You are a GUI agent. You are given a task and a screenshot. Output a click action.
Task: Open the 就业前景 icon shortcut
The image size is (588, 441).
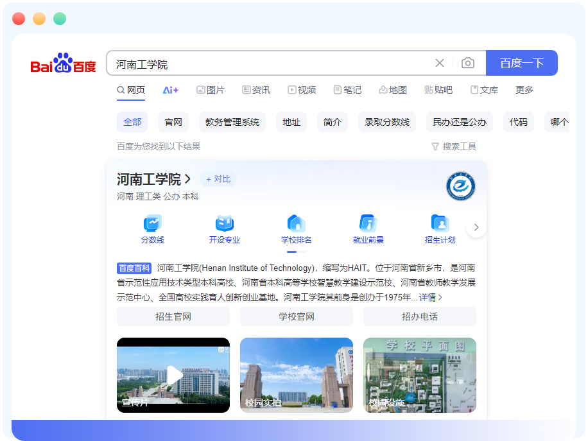tap(368, 229)
